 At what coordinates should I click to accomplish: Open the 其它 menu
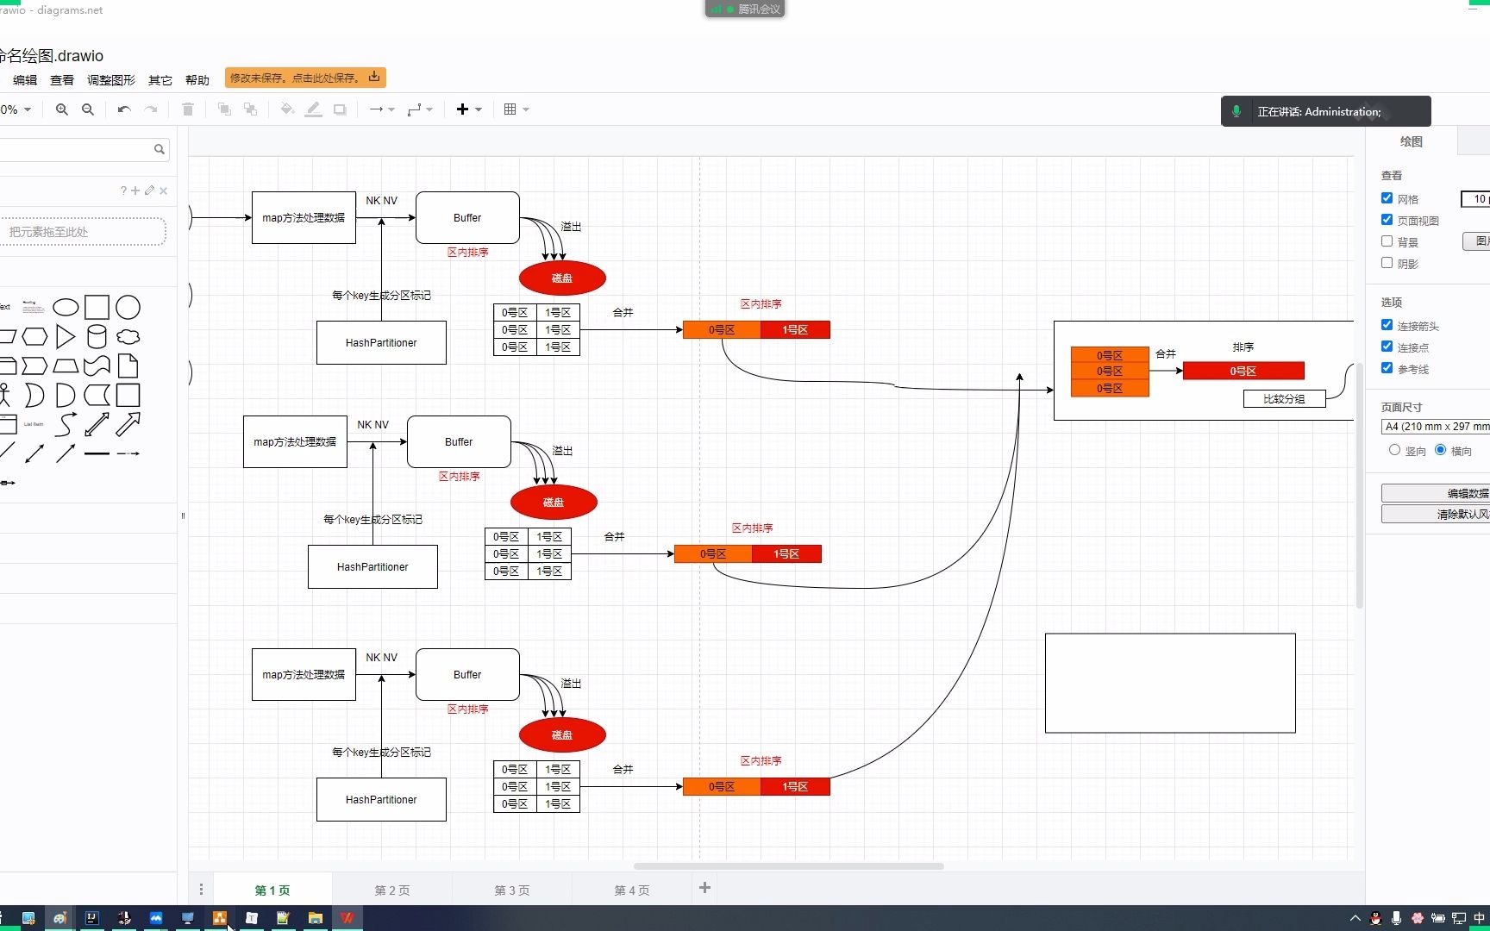coord(160,80)
